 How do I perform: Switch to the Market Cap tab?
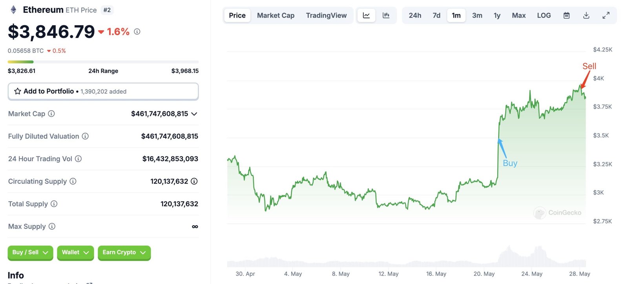coord(276,15)
